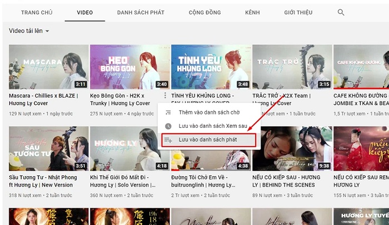Click the 3:51 duration badge
The height and width of the screenshot is (225, 389).
81,166
